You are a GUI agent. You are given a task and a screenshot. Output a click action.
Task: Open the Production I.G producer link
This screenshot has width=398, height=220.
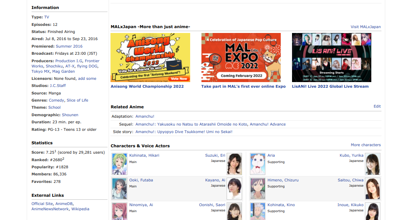point(69,61)
